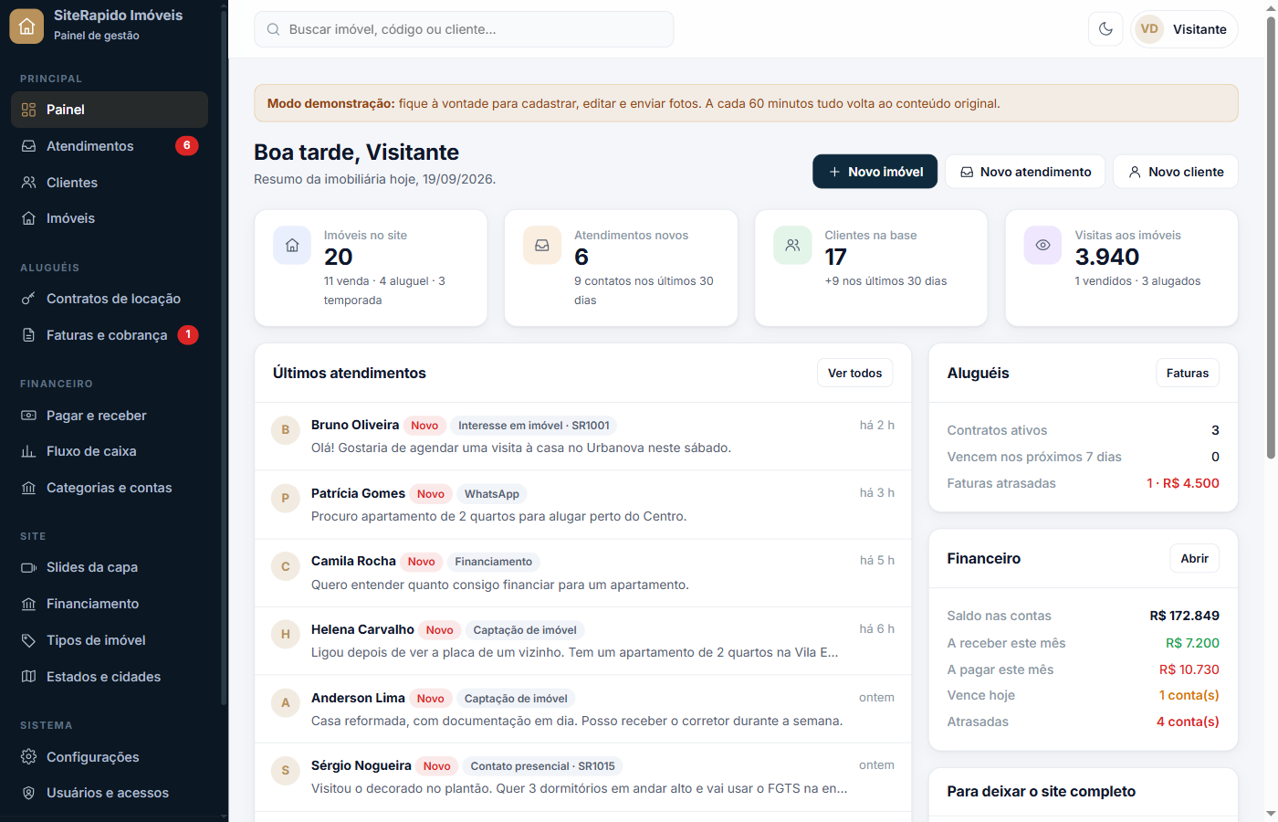Click the Faturas e cobrança badge 1
Screen dimensions: 1278x822
(188, 334)
